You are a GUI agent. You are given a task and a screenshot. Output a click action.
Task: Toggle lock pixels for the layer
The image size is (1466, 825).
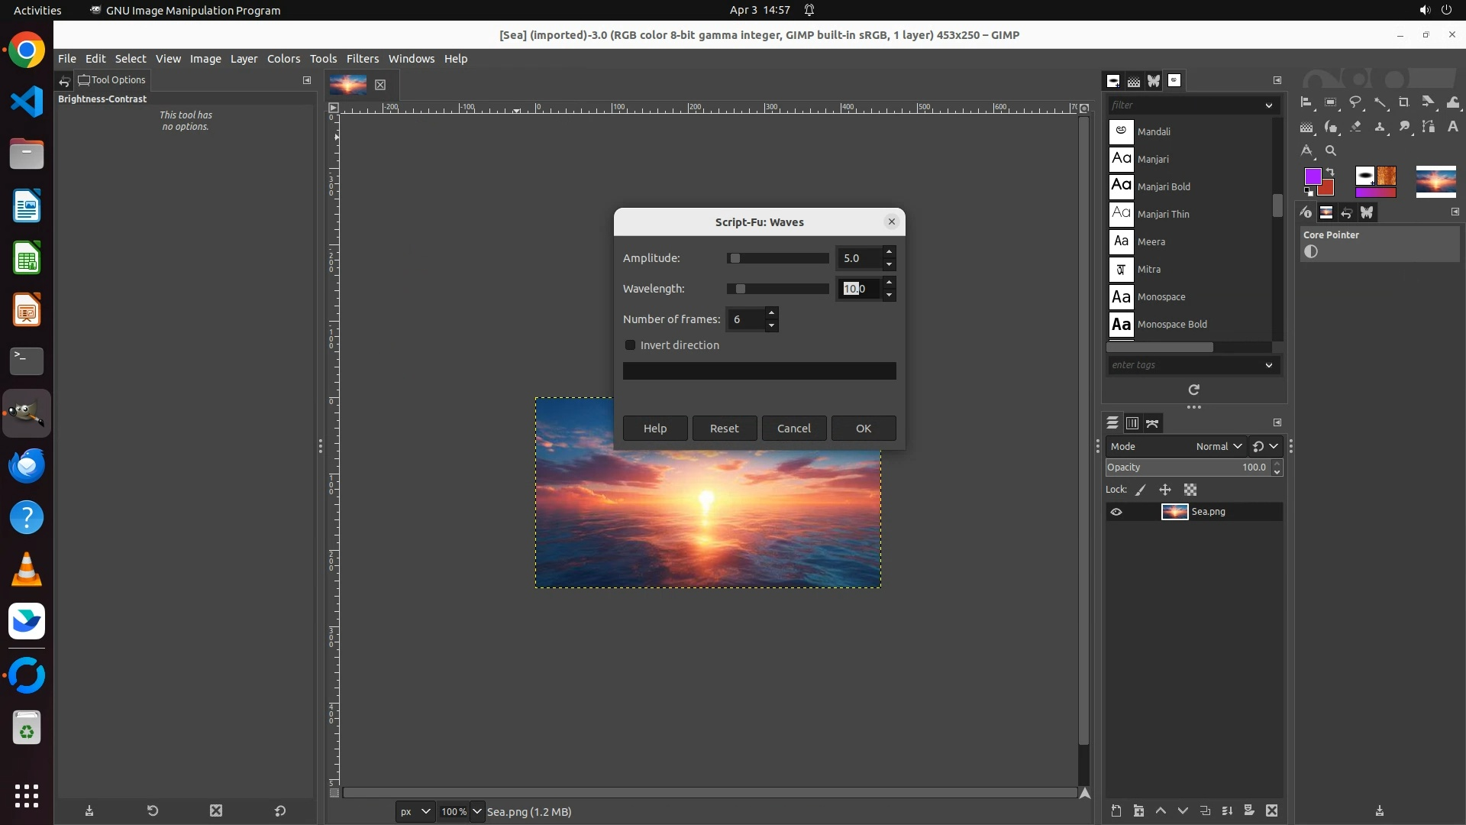point(1141,490)
